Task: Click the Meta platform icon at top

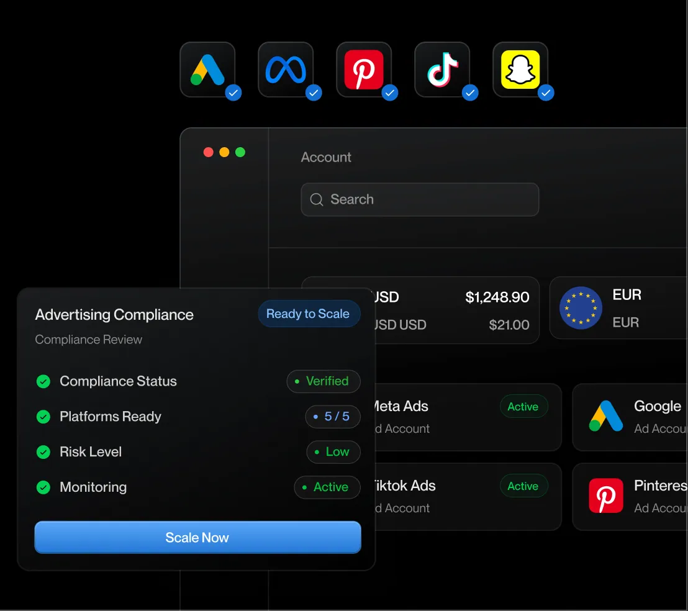Action: tap(286, 70)
